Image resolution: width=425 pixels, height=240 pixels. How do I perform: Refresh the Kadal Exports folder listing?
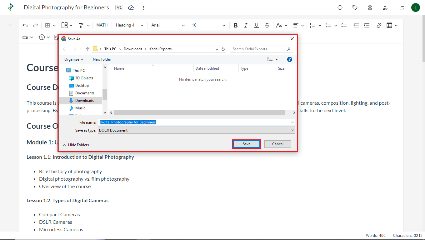tap(223, 49)
